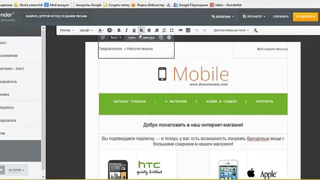Open the Просмотр preview menu
This screenshot has width=320, height=180.
point(254,16)
